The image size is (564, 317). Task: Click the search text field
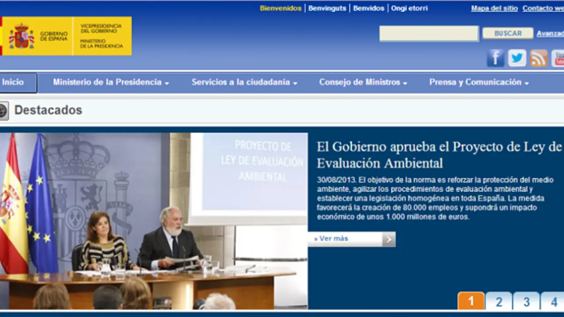pos(429,33)
